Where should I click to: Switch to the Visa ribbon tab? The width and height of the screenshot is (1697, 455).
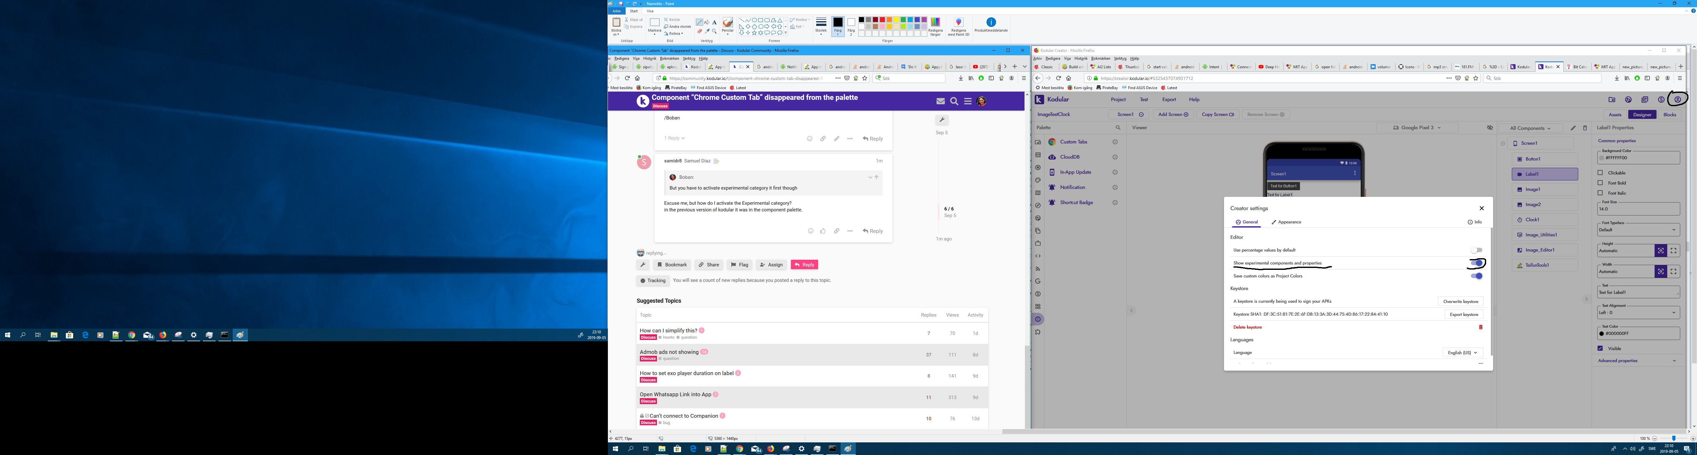(x=650, y=11)
